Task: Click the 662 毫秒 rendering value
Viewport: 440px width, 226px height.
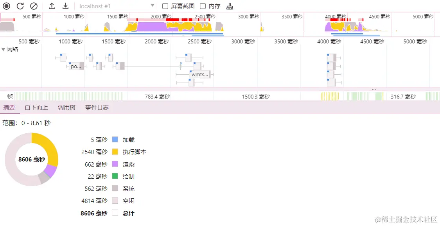Action: (96, 164)
